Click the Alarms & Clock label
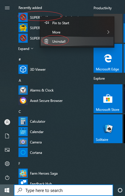 (42, 90)
